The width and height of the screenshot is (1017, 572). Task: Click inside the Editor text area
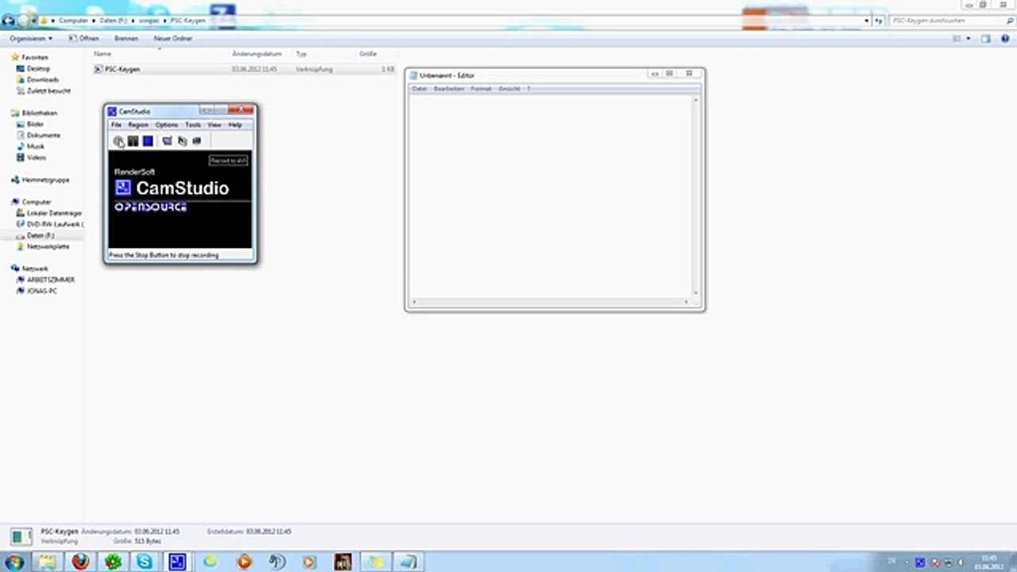[550, 195]
